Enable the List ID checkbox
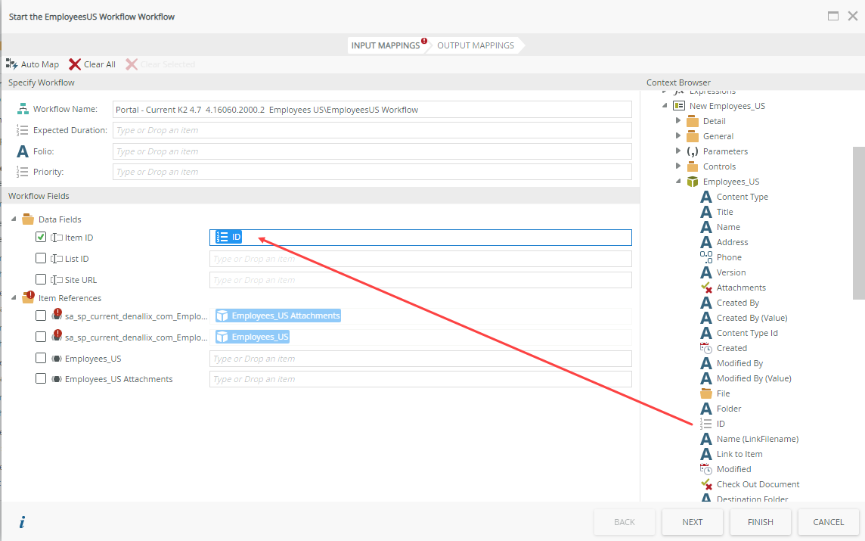Image resolution: width=865 pixels, height=541 pixels. 41,258
